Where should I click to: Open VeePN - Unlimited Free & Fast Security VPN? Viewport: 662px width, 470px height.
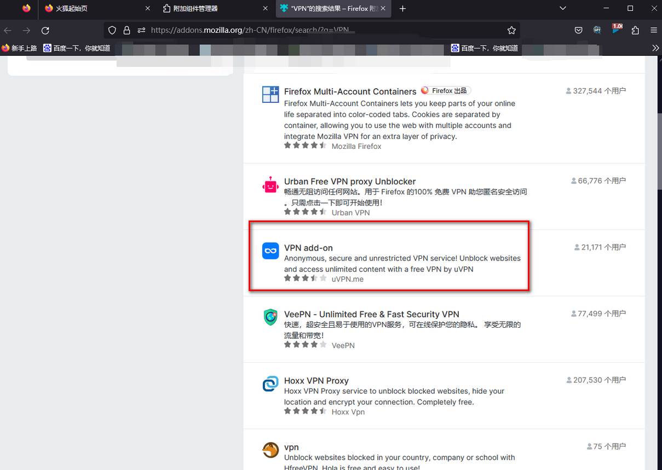pyautogui.click(x=372, y=314)
